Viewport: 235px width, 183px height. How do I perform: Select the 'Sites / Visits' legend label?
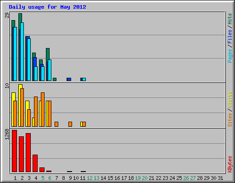click(230, 109)
